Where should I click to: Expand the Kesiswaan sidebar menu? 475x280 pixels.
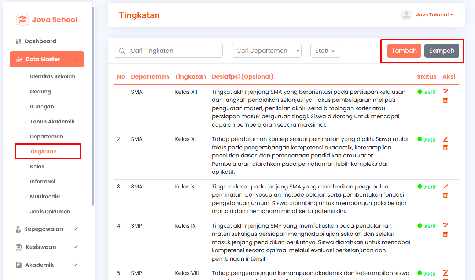(47, 247)
